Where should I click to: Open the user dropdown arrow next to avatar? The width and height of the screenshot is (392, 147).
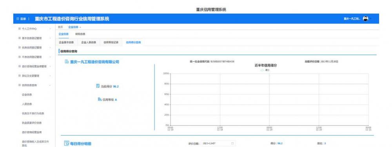(x=371, y=19)
